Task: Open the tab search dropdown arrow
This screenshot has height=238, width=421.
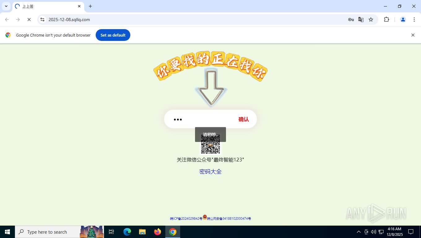Action: click(x=6, y=6)
